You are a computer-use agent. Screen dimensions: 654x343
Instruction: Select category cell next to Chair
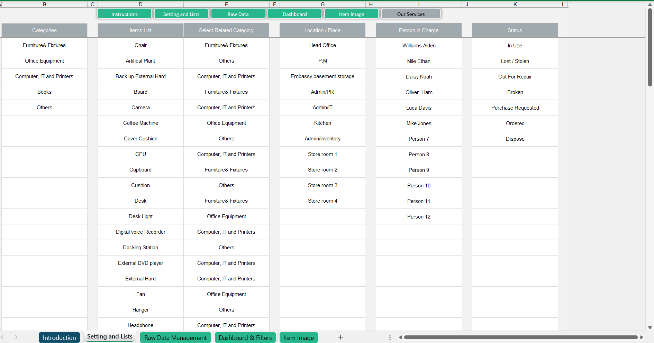point(226,45)
